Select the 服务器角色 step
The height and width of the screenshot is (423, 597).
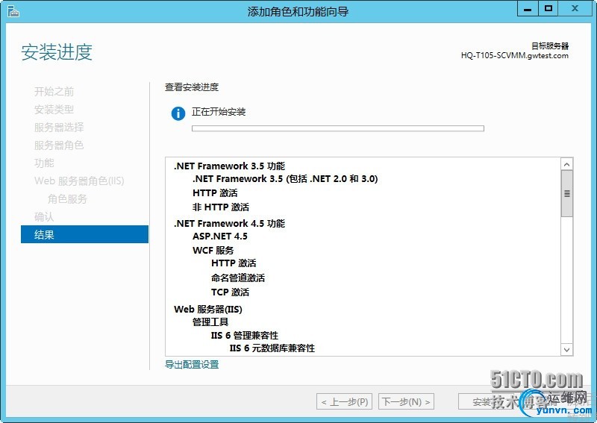59,145
